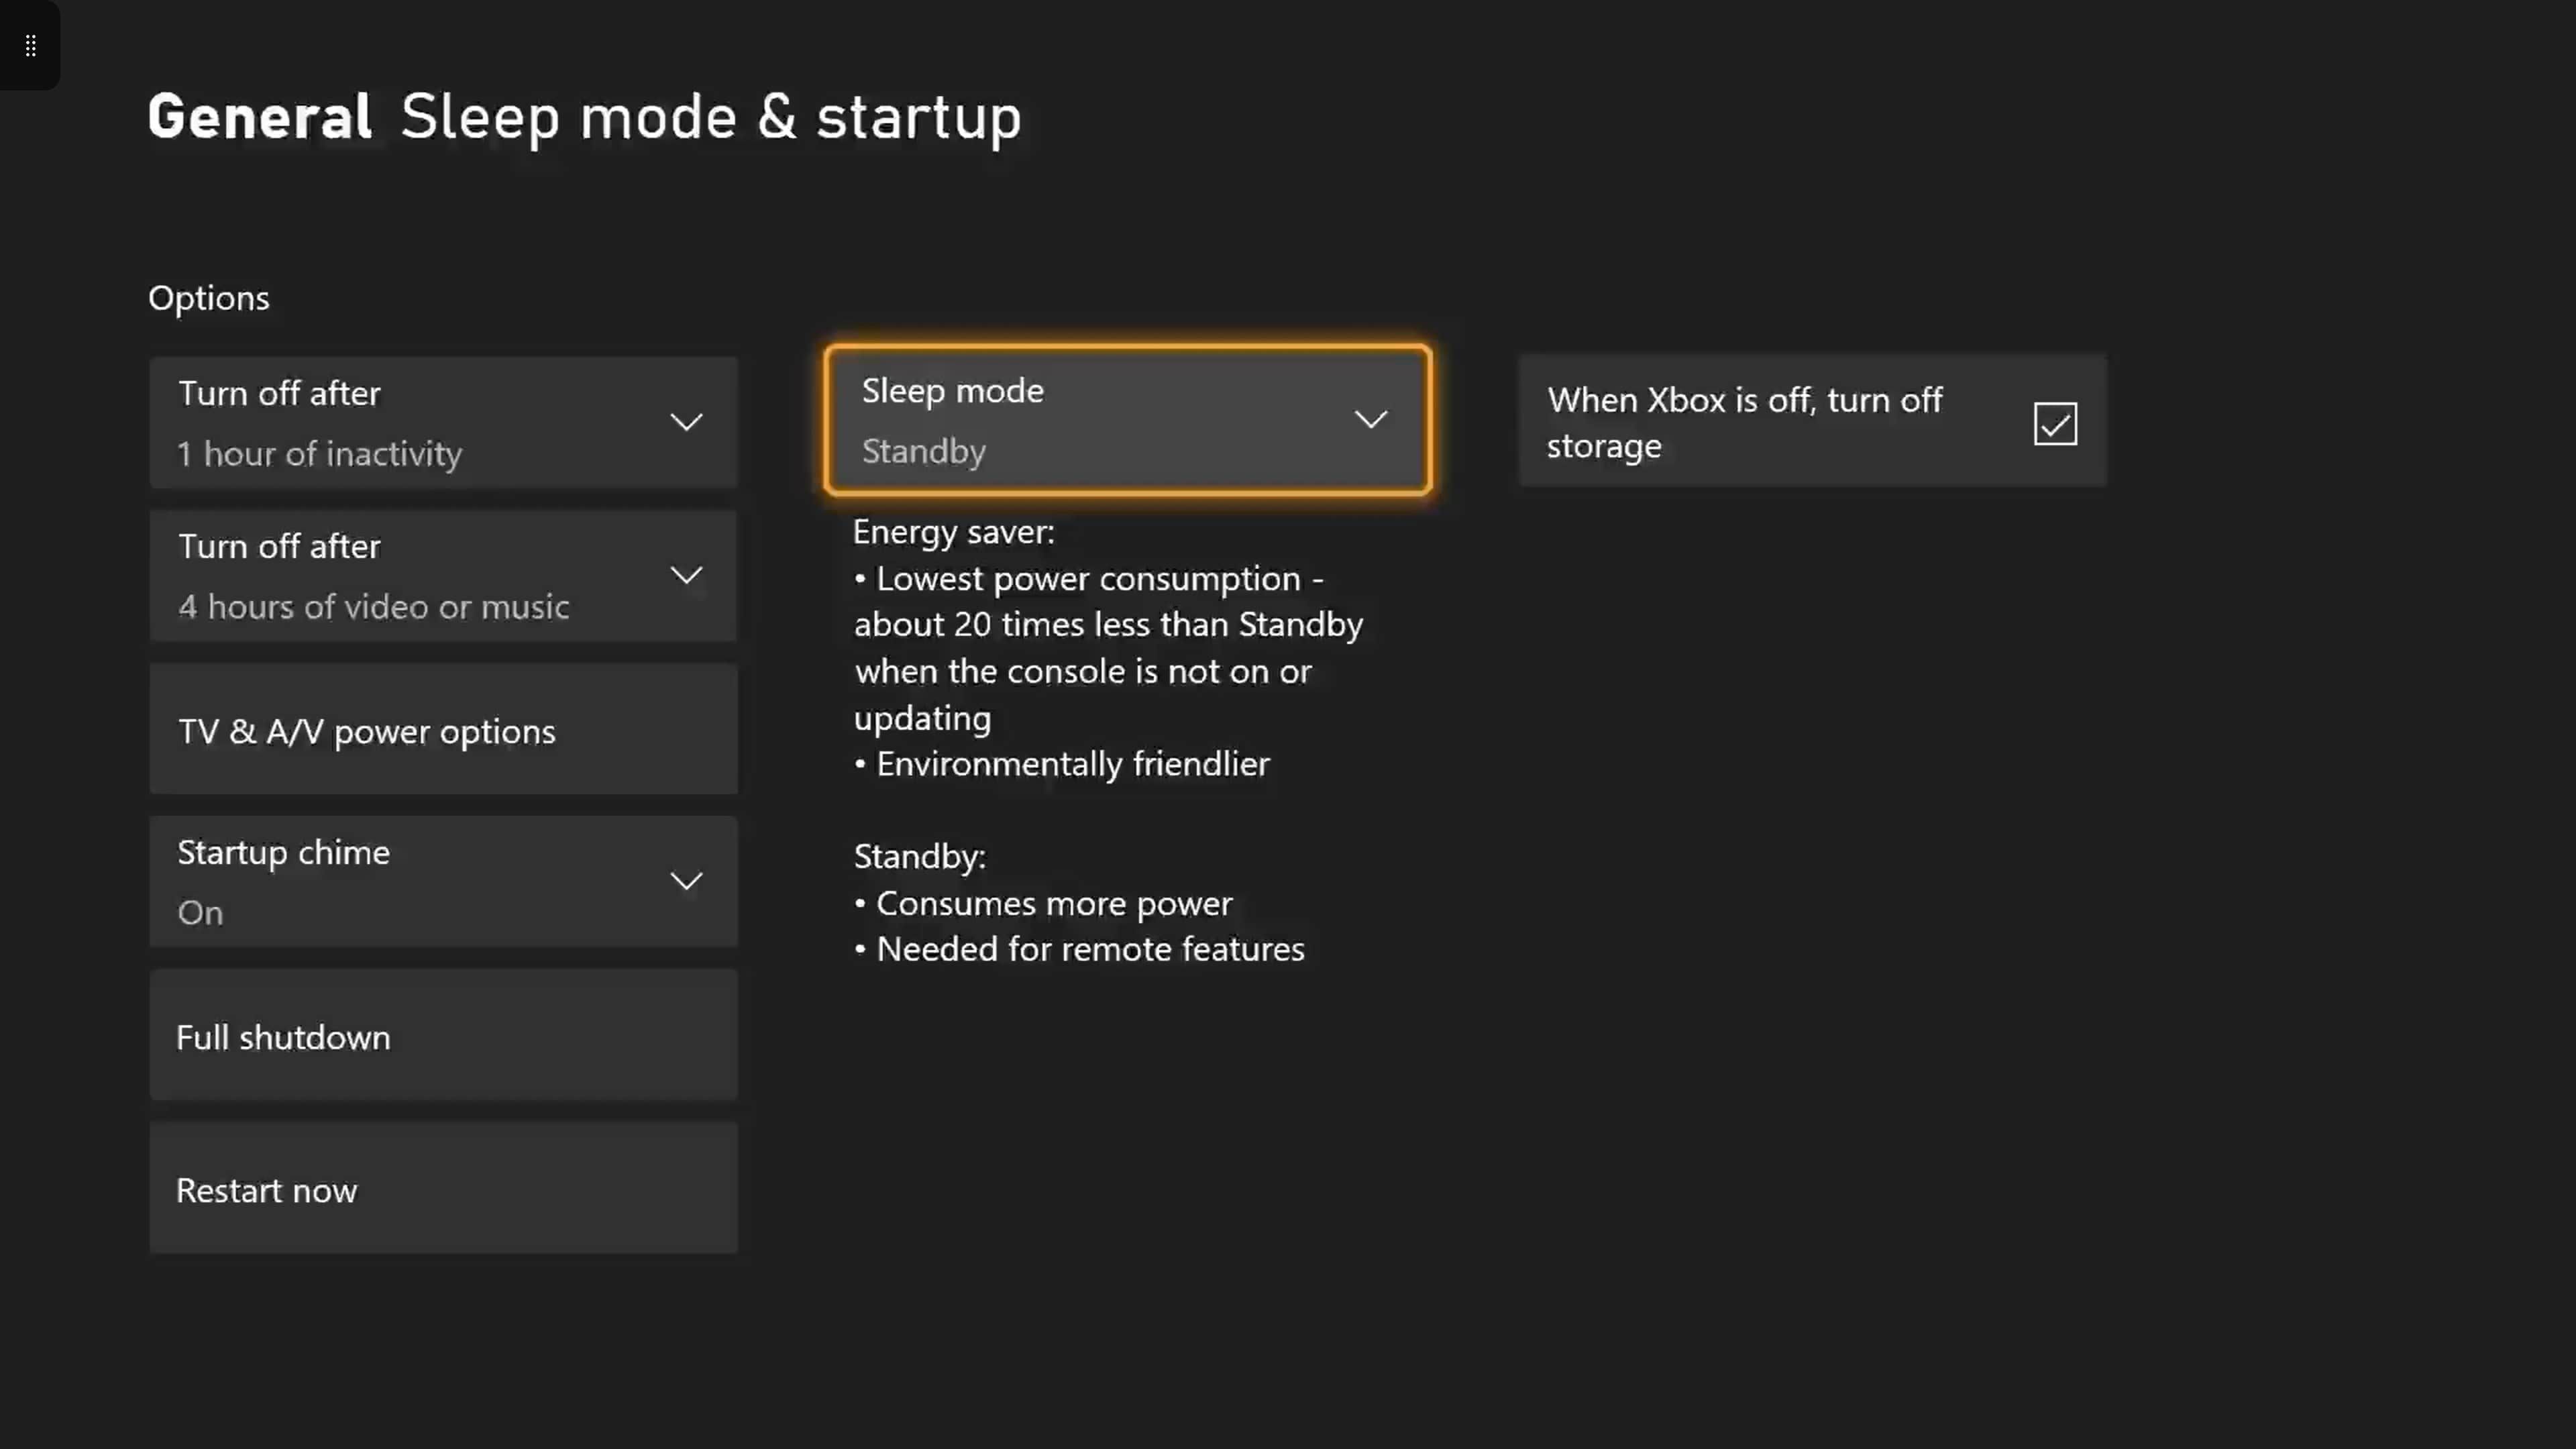Open TV & A/V power options
The image size is (2576, 1449).
443,730
